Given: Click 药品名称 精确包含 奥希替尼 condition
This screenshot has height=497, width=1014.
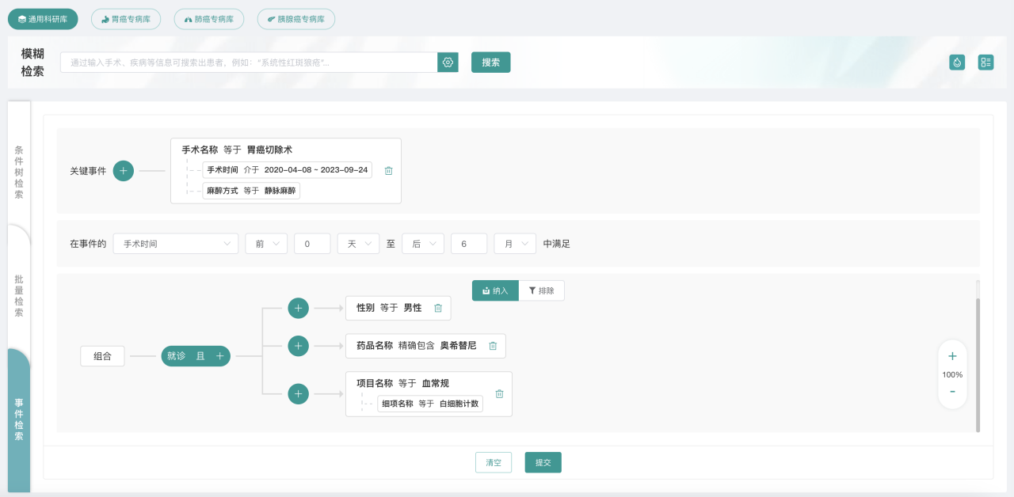Looking at the screenshot, I should pyautogui.click(x=417, y=346).
